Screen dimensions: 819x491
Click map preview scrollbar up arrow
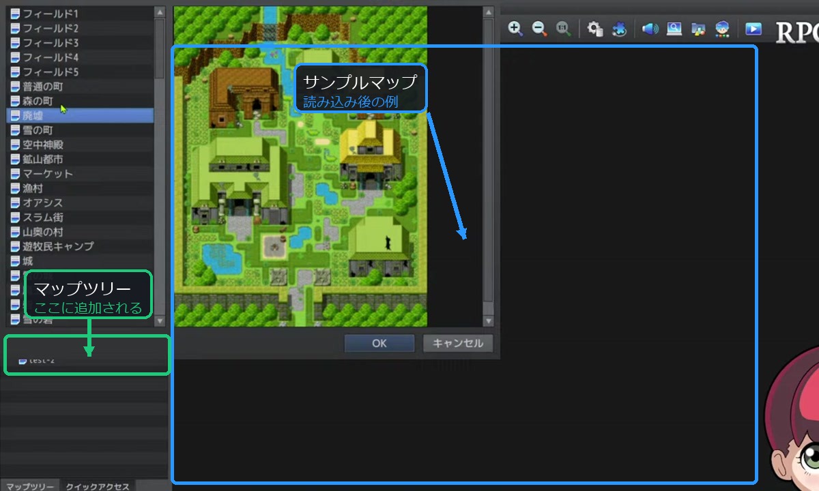click(488, 12)
